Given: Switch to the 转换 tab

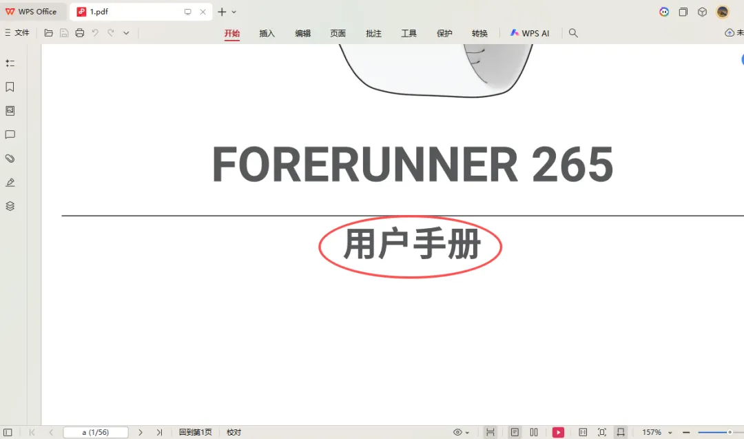Looking at the screenshot, I should point(479,33).
